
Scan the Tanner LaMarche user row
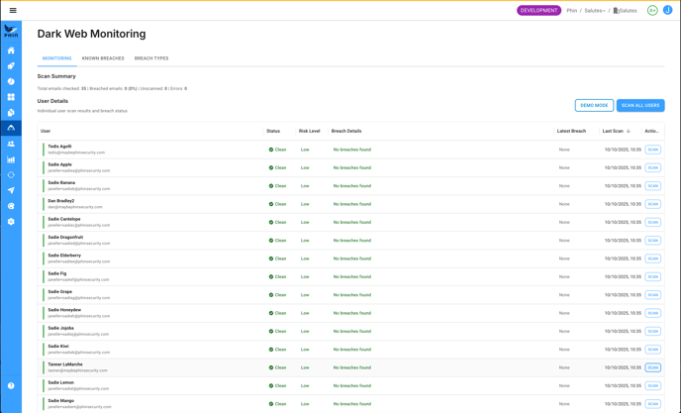652,367
